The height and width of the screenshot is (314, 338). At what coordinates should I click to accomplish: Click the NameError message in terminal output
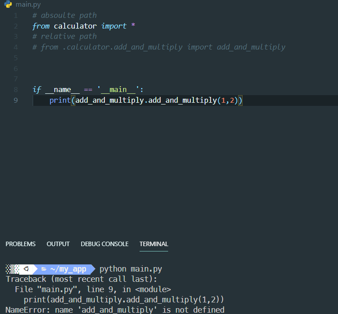115,310
